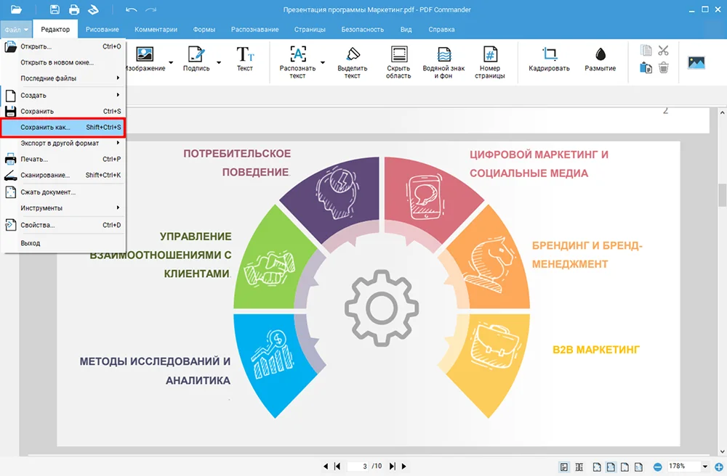Click the print icon in title bar
The width and height of the screenshot is (727, 476).
pyautogui.click(x=73, y=9)
